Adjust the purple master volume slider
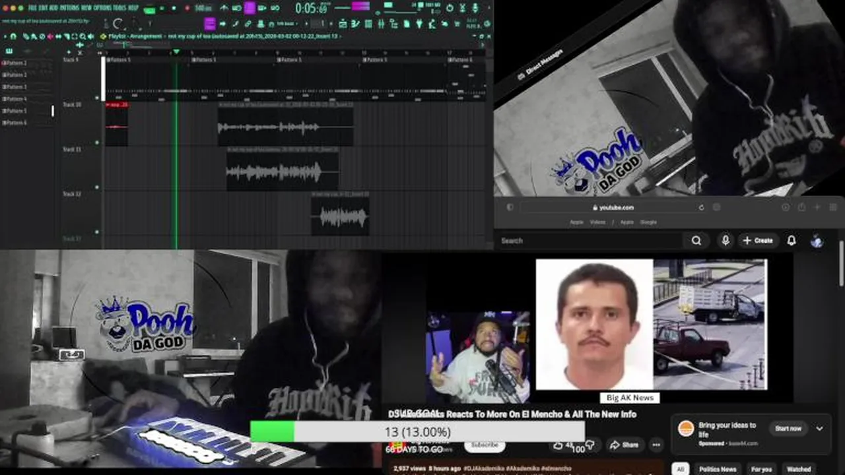Screen dimensions: 845x475 (361, 6)
